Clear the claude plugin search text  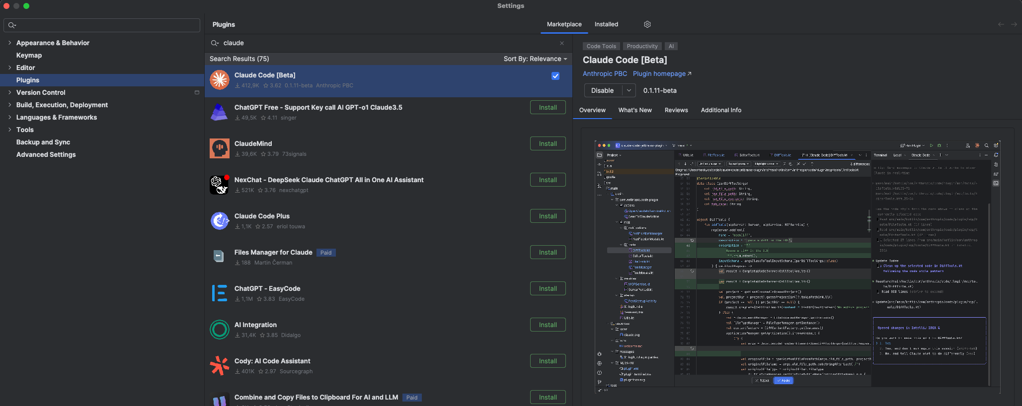(x=562, y=43)
